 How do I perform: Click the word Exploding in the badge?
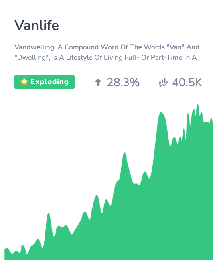tap(49, 82)
